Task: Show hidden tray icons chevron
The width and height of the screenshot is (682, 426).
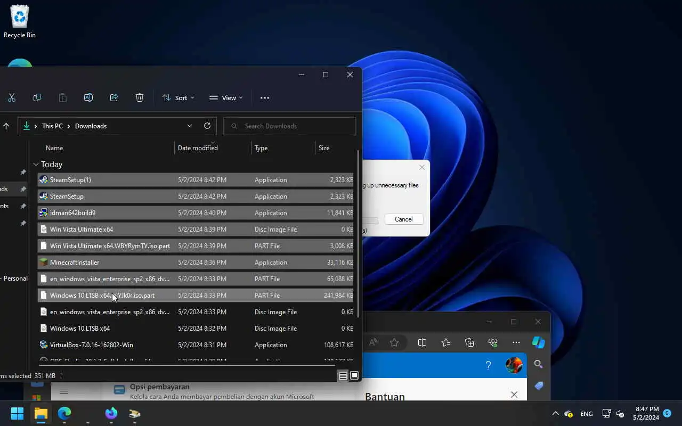Action: pos(555,414)
